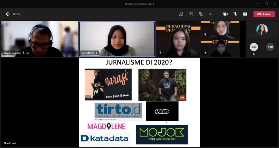
Task: Click the AU participant avatar
Action: 254,47
